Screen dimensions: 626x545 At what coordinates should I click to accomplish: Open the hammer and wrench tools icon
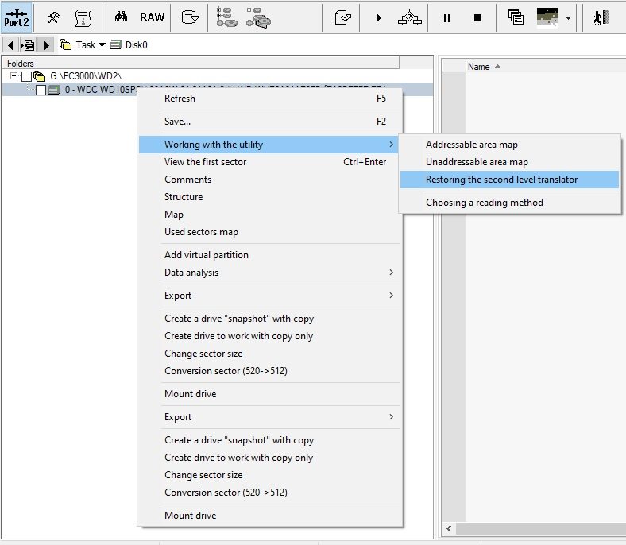54,17
